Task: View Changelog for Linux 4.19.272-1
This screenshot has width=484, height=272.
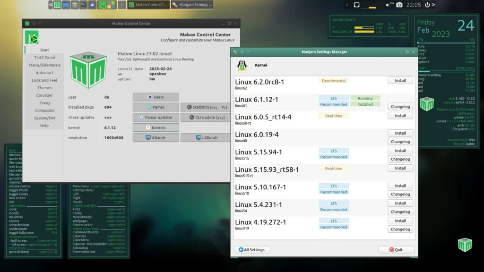Action: pyautogui.click(x=400, y=229)
